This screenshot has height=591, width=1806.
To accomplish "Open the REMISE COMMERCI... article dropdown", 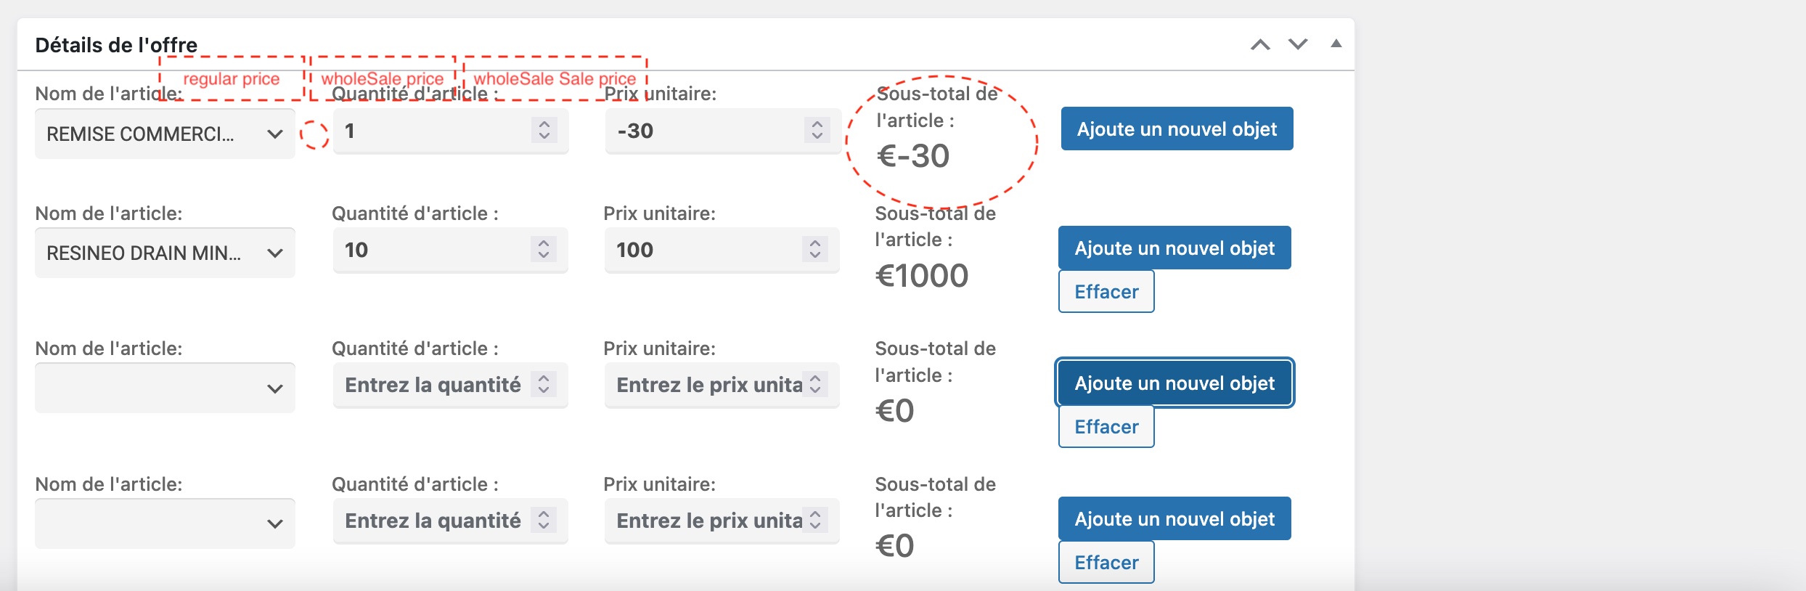I will tap(165, 134).
